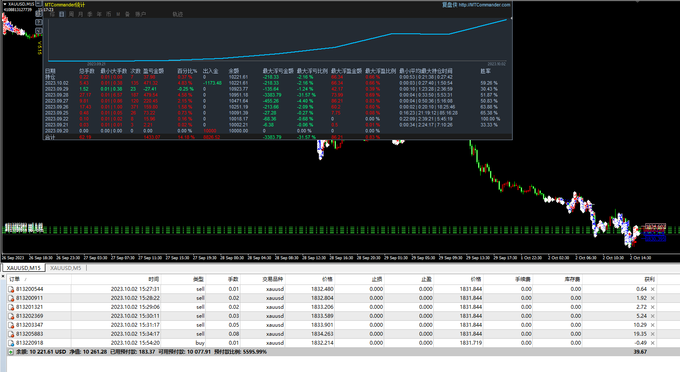Viewport: 680px width, 372px height.
Task: Click the 2023.09.28 row date
Action: coord(57,95)
